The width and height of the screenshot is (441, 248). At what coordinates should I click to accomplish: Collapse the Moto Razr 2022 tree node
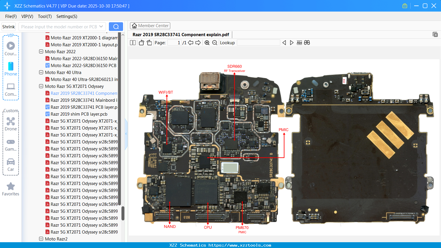point(41,51)
